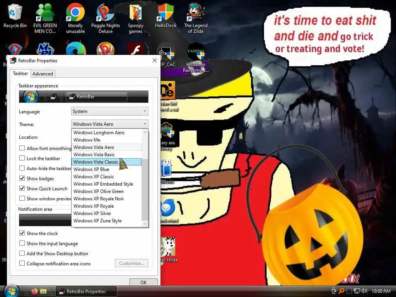This screenshot has height=297, width=396.
Task: Open EVIL GREEN MEN CO desktop shortcut
Action: click(x=45, y=19)
